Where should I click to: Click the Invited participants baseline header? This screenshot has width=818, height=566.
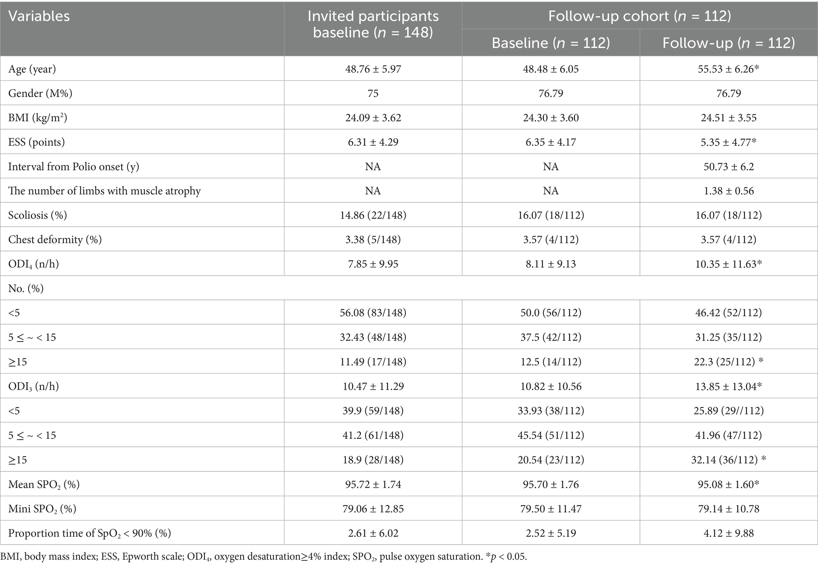point(373,24)
